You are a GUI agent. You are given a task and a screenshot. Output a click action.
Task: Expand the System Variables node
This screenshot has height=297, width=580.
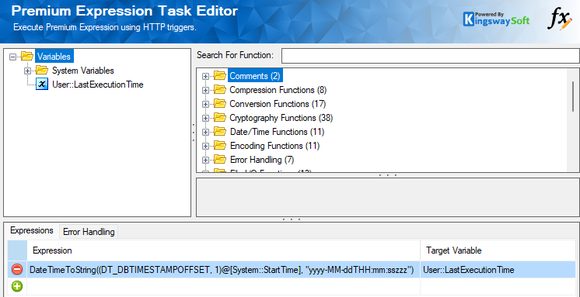click(27, 71)
